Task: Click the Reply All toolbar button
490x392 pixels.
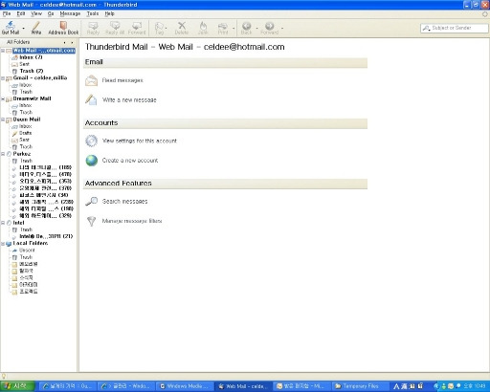Action: coord(115,28)
